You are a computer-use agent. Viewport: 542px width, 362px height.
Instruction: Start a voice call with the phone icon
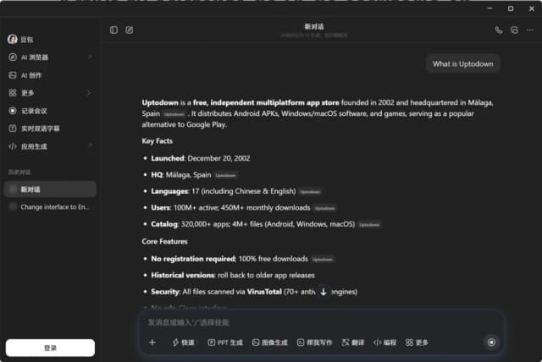[x=499, y=30]
